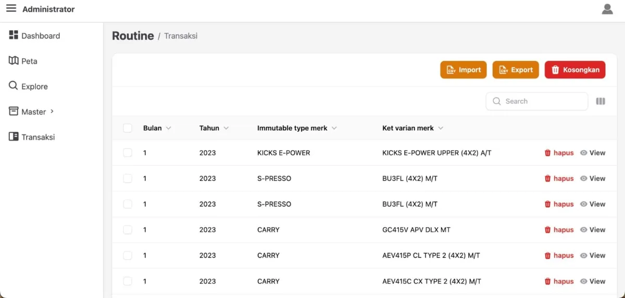Screen dimensions: 625x298
Task: Open Explore in the sidebar
Action: tap(28, 86)
